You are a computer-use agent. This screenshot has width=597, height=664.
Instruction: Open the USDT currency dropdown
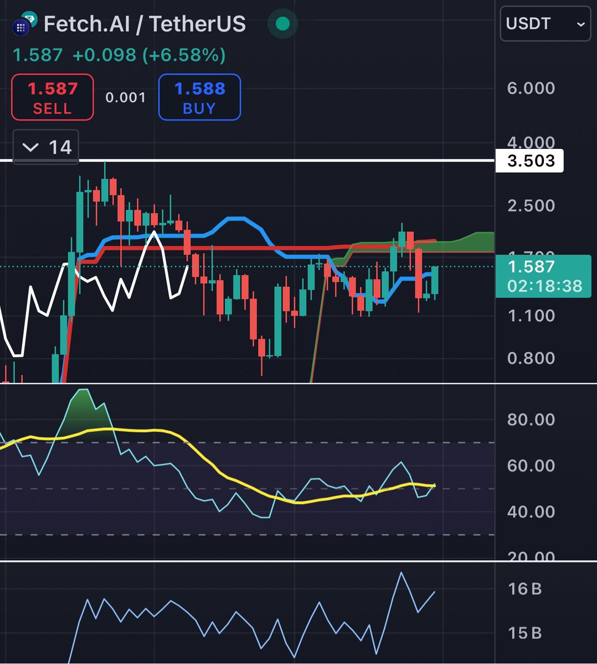click(544, 24)
